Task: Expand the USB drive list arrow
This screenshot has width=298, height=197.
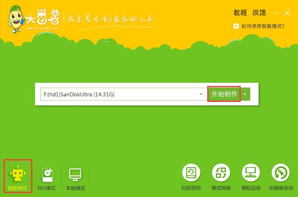Action: (201, 94)
